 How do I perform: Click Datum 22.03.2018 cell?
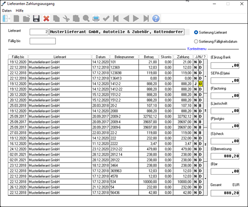click(101, 133)
